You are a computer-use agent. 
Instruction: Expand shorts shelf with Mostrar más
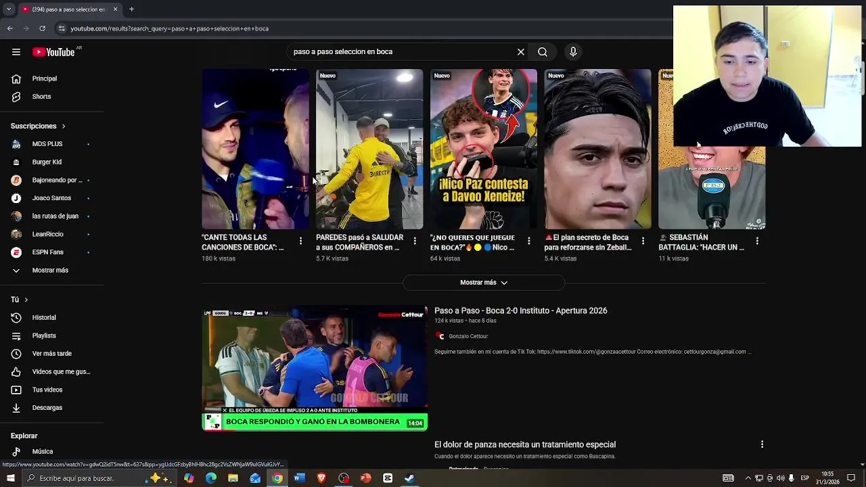pyautogui.click(x=484, y=283)
